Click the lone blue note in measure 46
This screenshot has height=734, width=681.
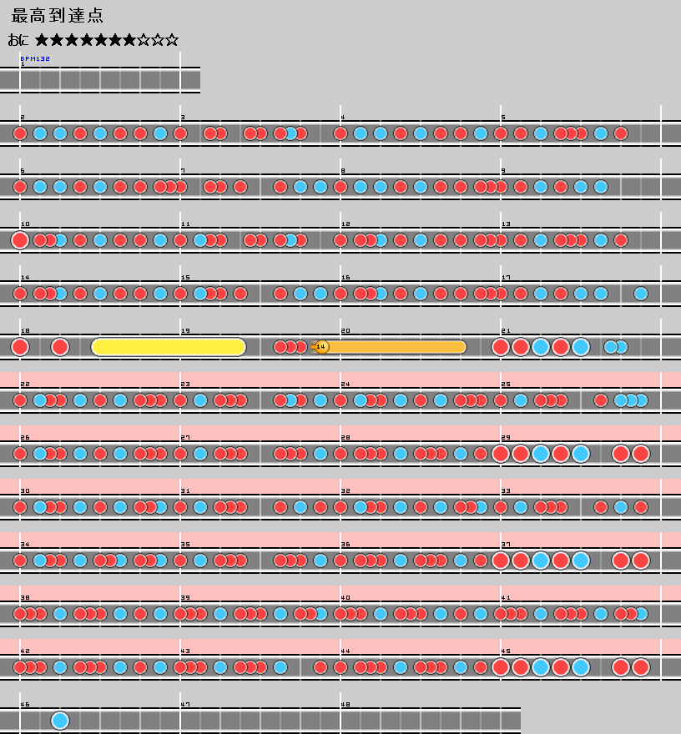pos(60,721)
